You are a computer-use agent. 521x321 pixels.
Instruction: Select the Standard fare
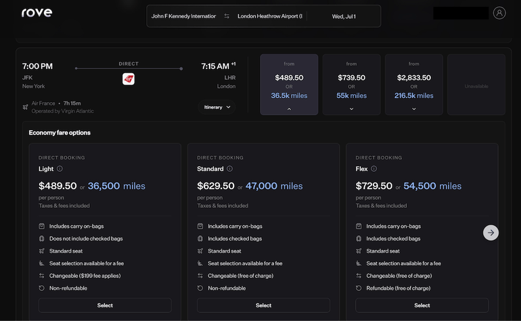point(263,305)
